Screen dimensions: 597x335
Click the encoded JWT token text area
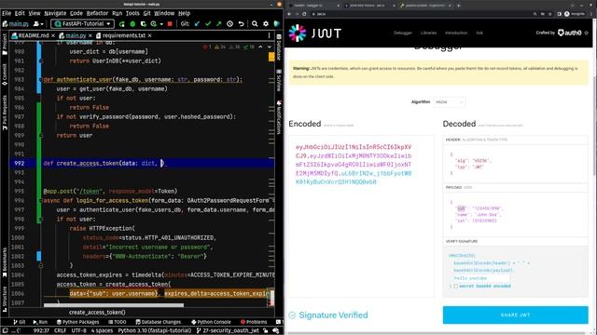(x=361, y=216)
